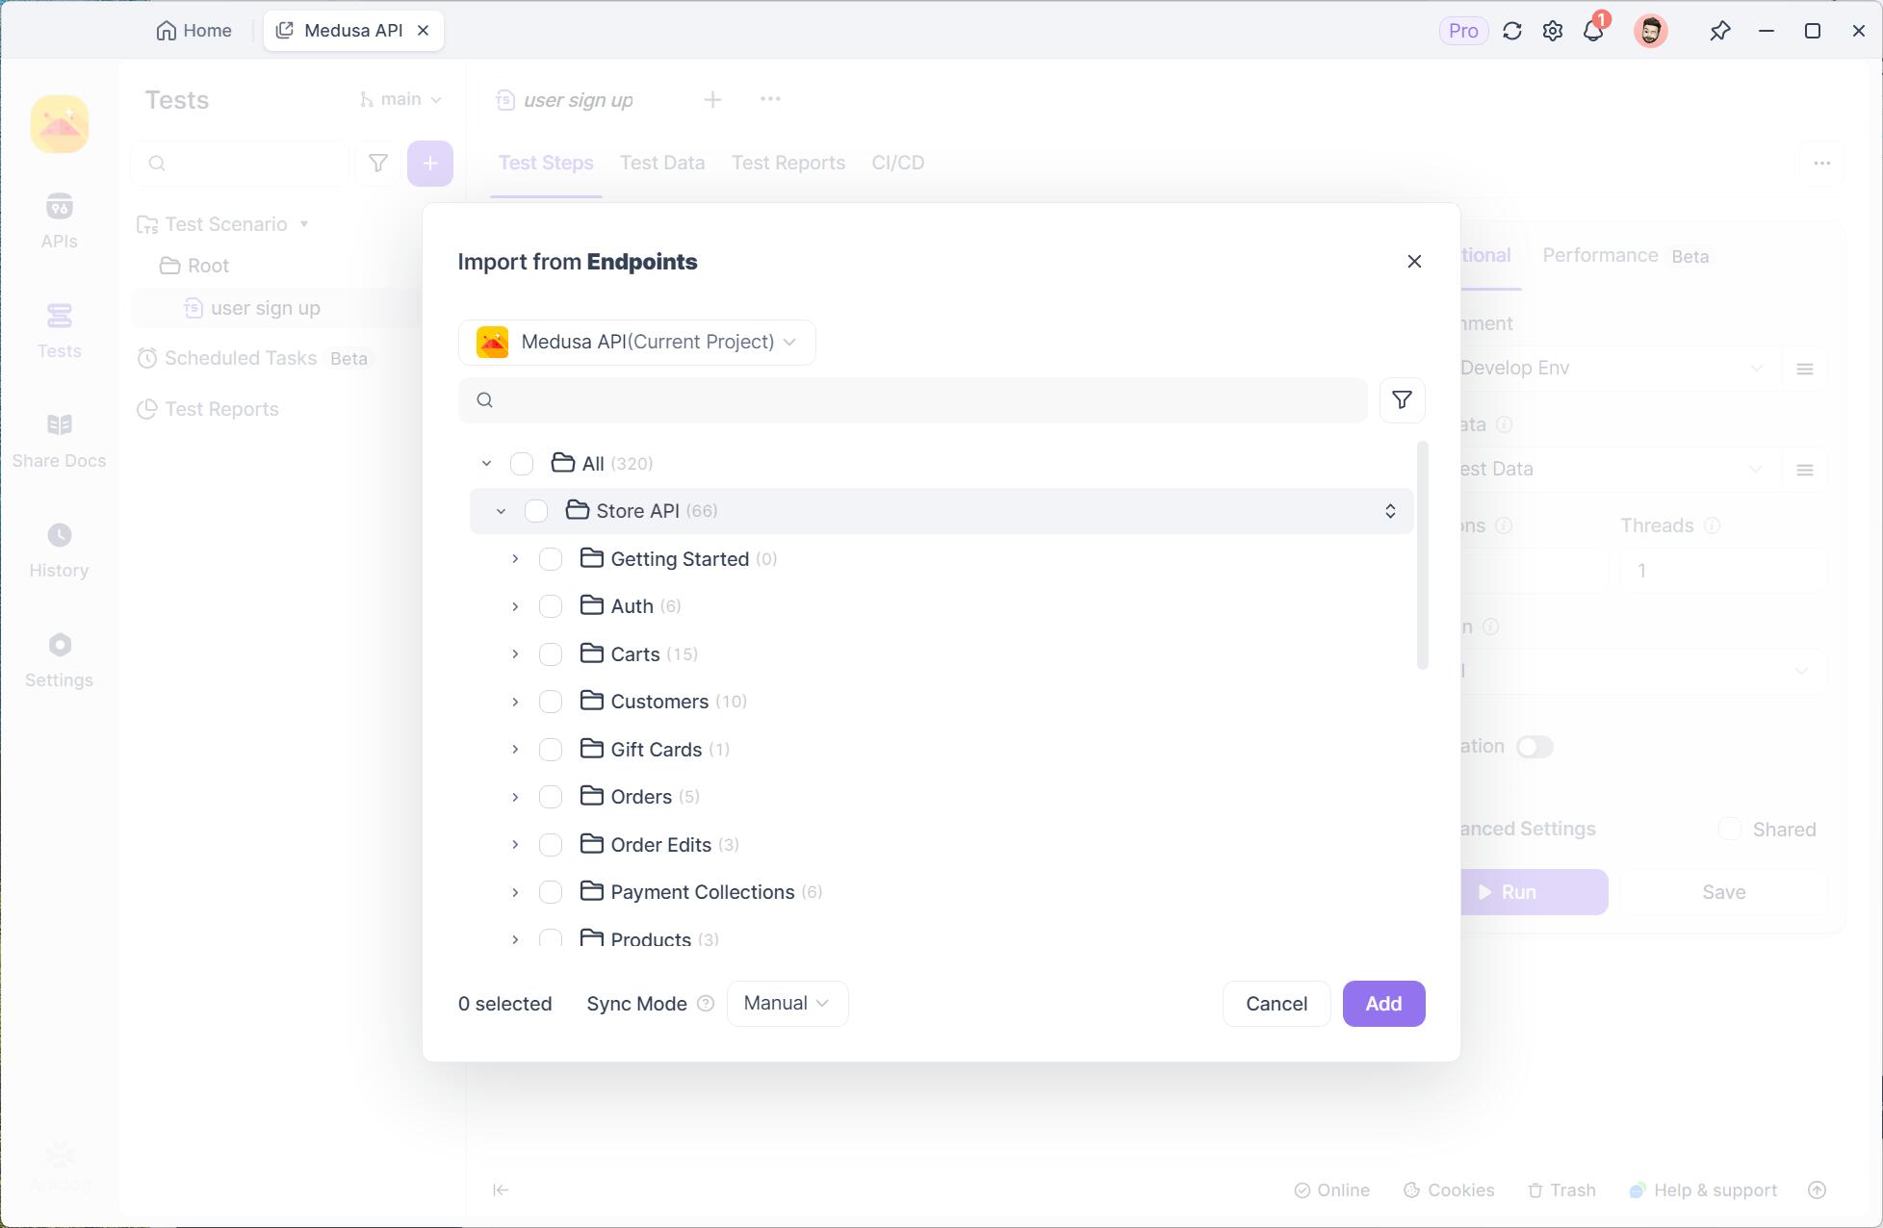The image size is (1883, 1228).
Task: Open Help & support link
Action: [1703, 1190]
